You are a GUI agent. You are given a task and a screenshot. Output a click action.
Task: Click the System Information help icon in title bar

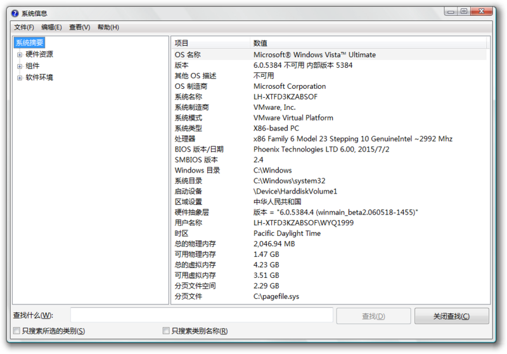pyautogui.click(x=15, y=13)
